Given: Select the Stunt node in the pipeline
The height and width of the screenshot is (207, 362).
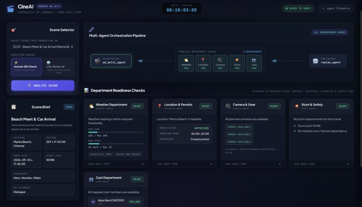Looking at the screenshot, I should tap(237, 63).
